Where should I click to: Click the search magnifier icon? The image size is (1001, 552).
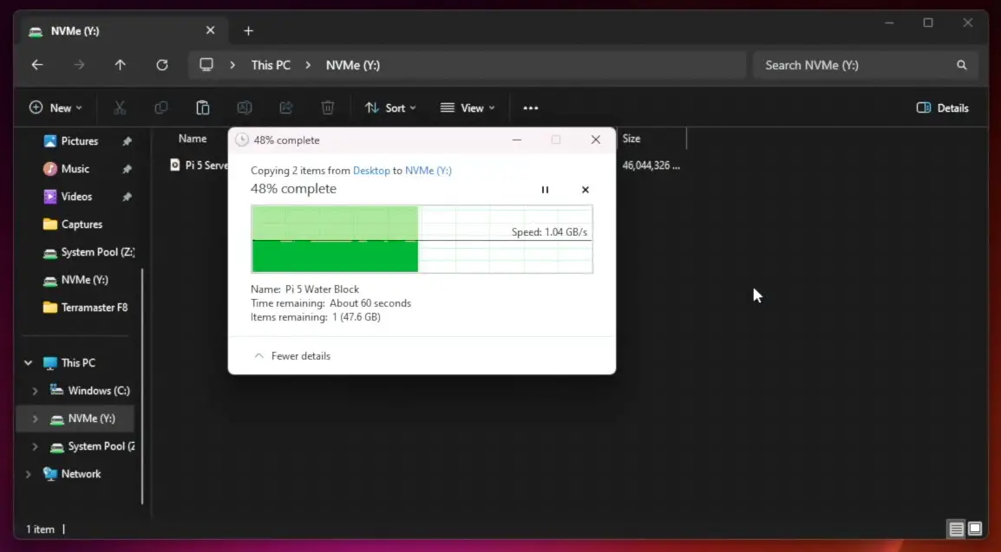[961, 65]
